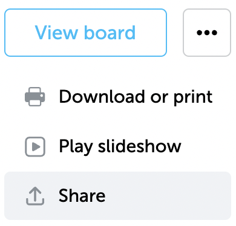Share the board using the tray arrow icon

(x=35, y=196)
